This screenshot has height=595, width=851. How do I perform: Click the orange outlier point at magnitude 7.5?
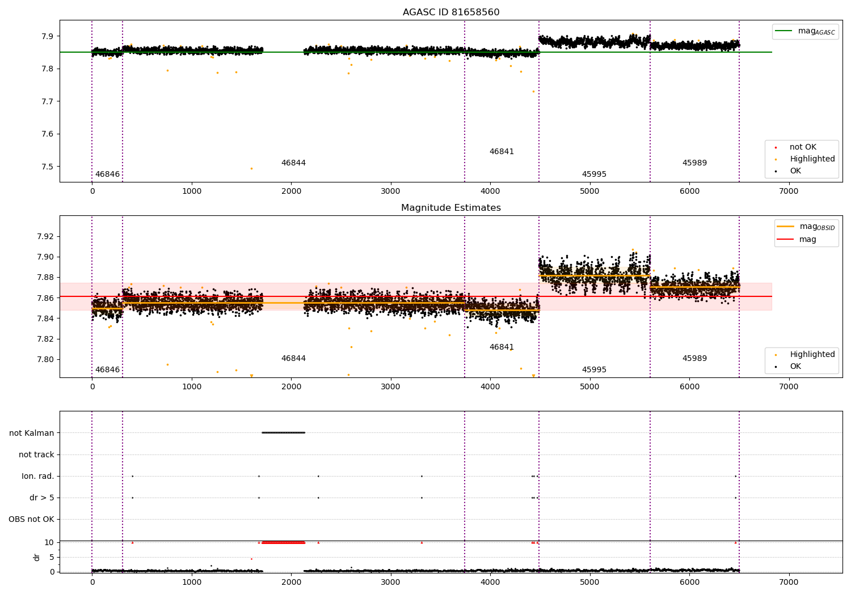point(251,168)
